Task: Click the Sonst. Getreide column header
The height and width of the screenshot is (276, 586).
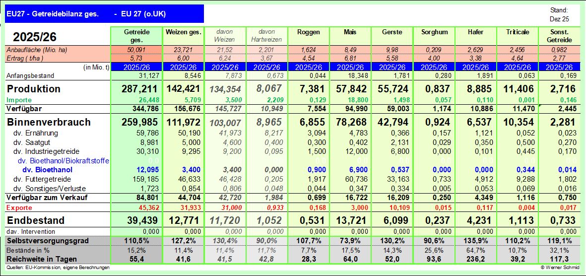Action: pos(559,35)
